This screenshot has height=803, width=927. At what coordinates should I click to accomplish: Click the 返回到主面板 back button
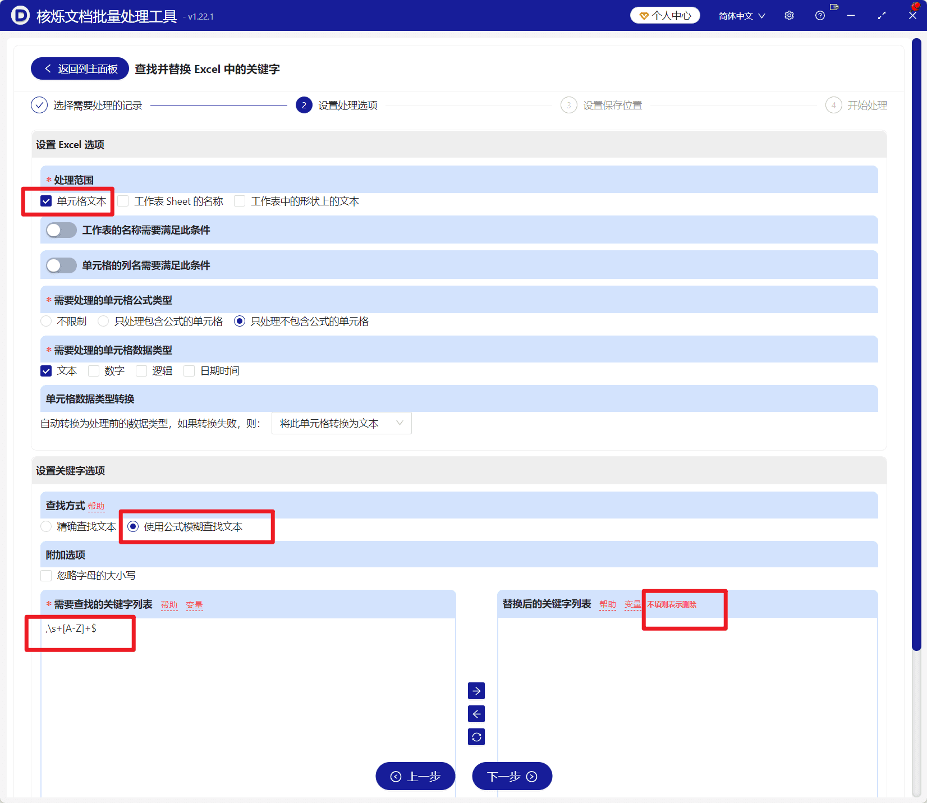point(79,68)
